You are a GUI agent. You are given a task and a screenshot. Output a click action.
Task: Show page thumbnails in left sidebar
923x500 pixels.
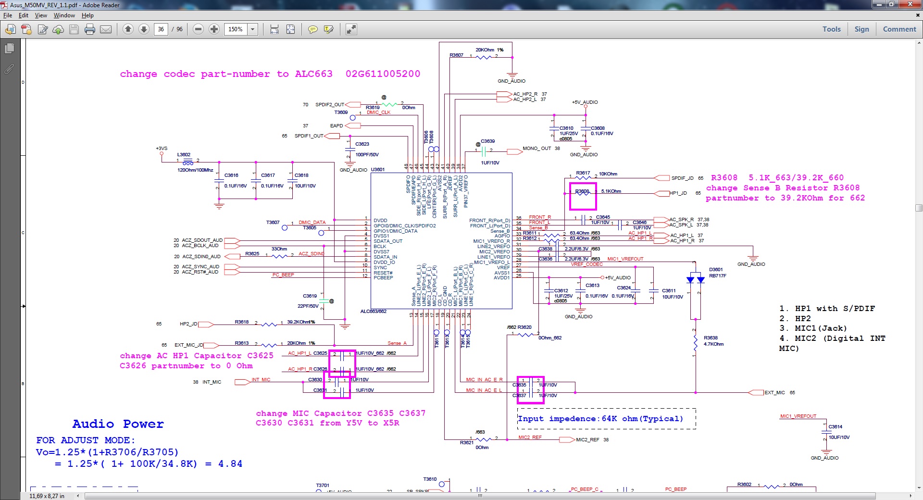pyautogui.click(x=9, y=49)
